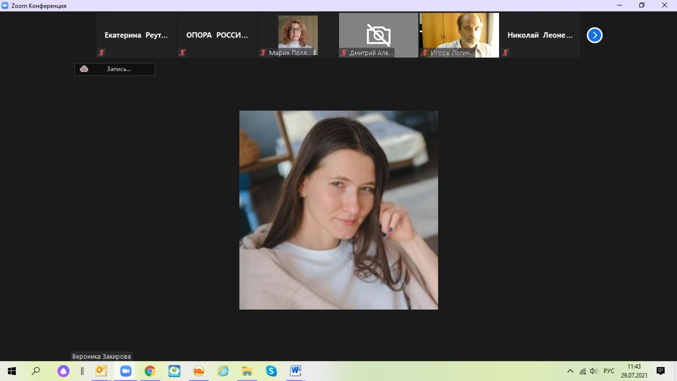Image resolution: width=677 pixels, height=381 pixels.
Task: Open Wi-Fi network status icon
Action: [583, 371]
